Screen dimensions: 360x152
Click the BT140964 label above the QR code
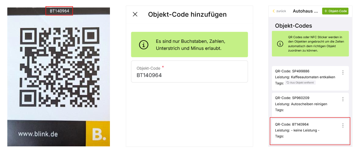59,11
